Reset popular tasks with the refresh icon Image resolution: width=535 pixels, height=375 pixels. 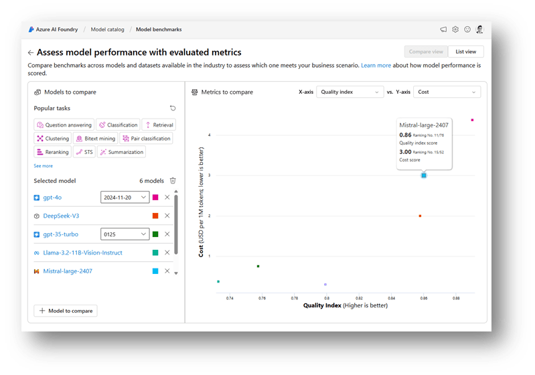pos(173,108)
